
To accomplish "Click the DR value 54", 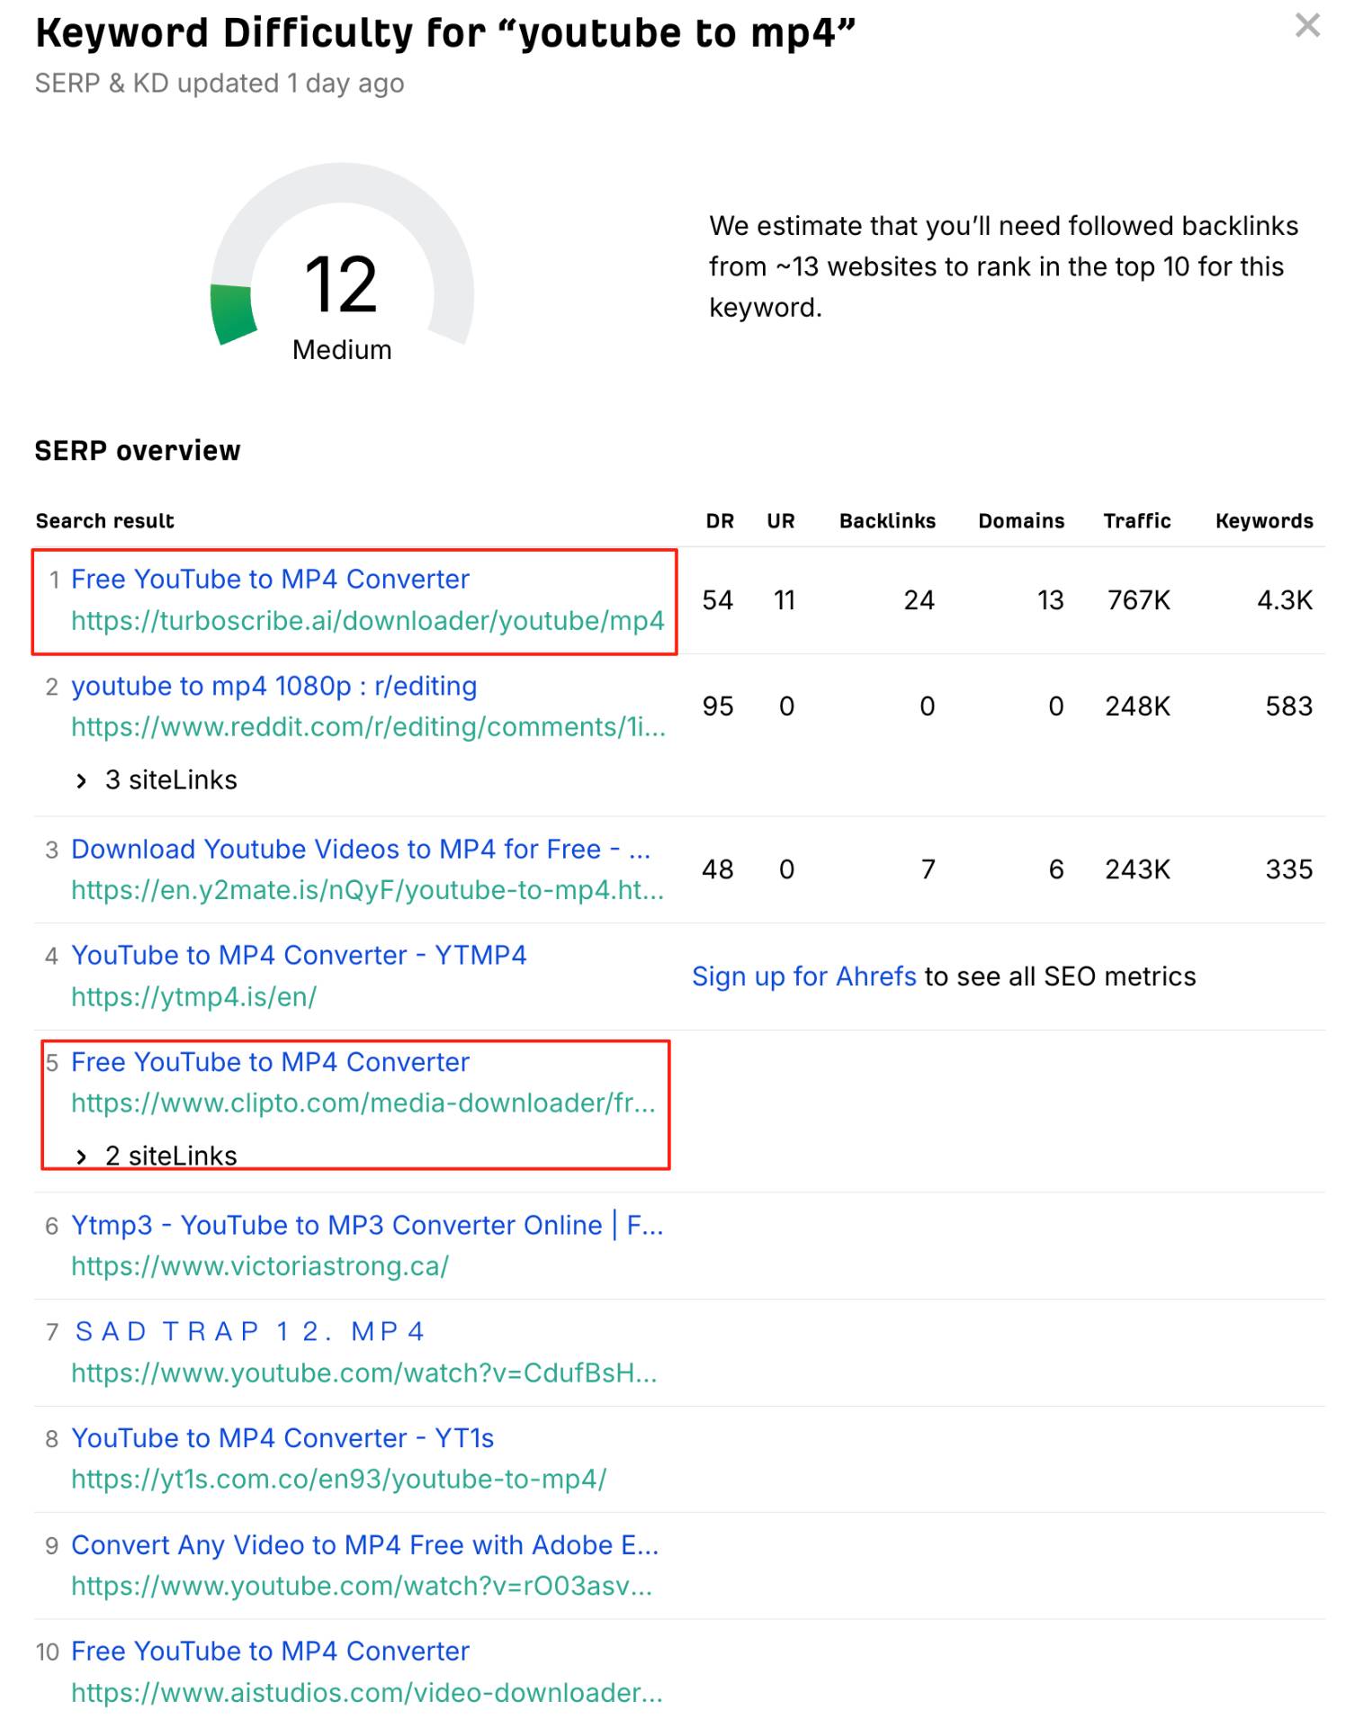I will 718,600.
